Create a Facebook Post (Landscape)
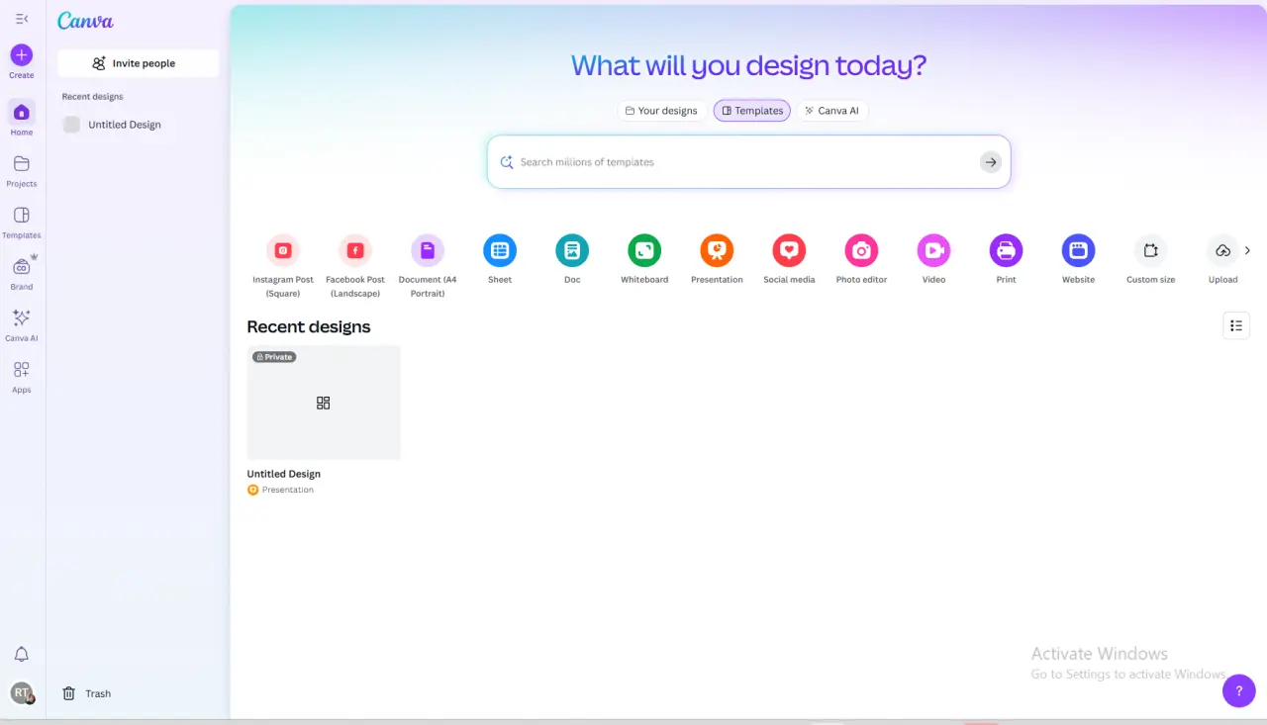Image resolution: width=1267 pixels, height=725 pixels. coord(355,265)
